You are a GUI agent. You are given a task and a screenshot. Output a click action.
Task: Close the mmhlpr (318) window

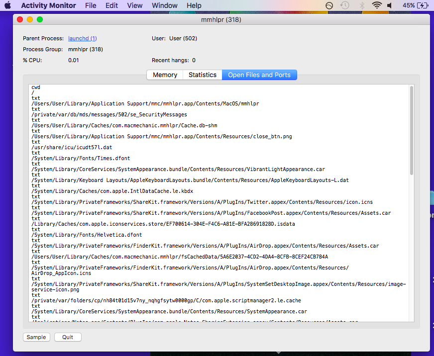[x=20, y=19]
